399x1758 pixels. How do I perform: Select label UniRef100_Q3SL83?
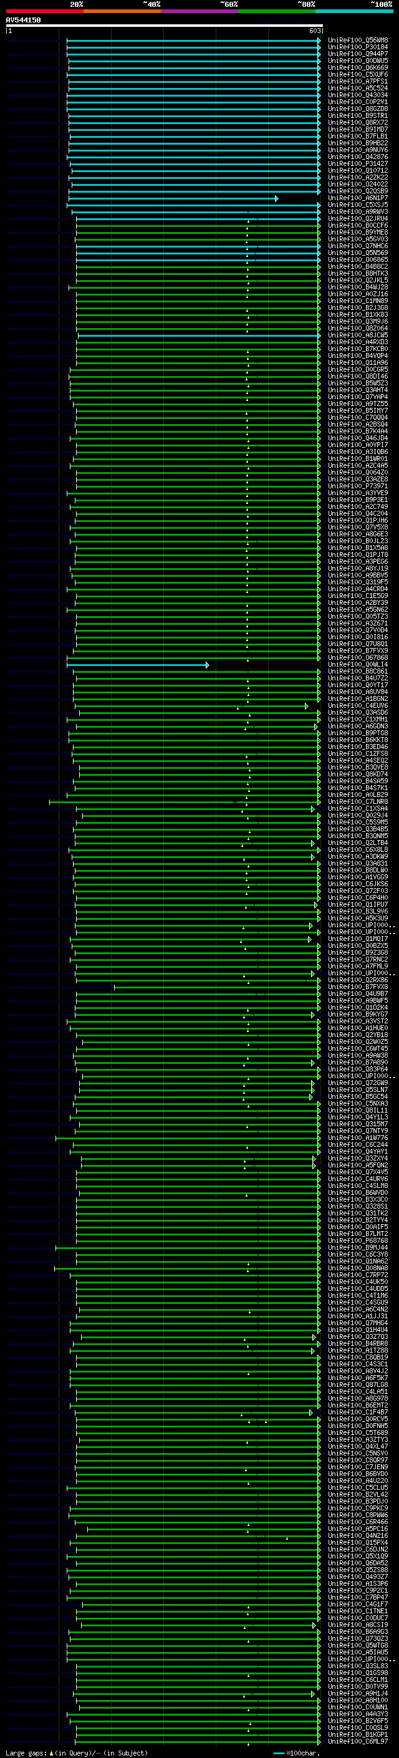[358, 1666]
